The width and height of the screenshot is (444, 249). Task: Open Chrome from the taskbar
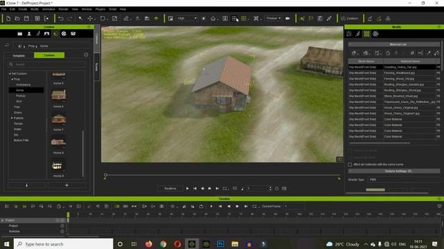point(163,244)
